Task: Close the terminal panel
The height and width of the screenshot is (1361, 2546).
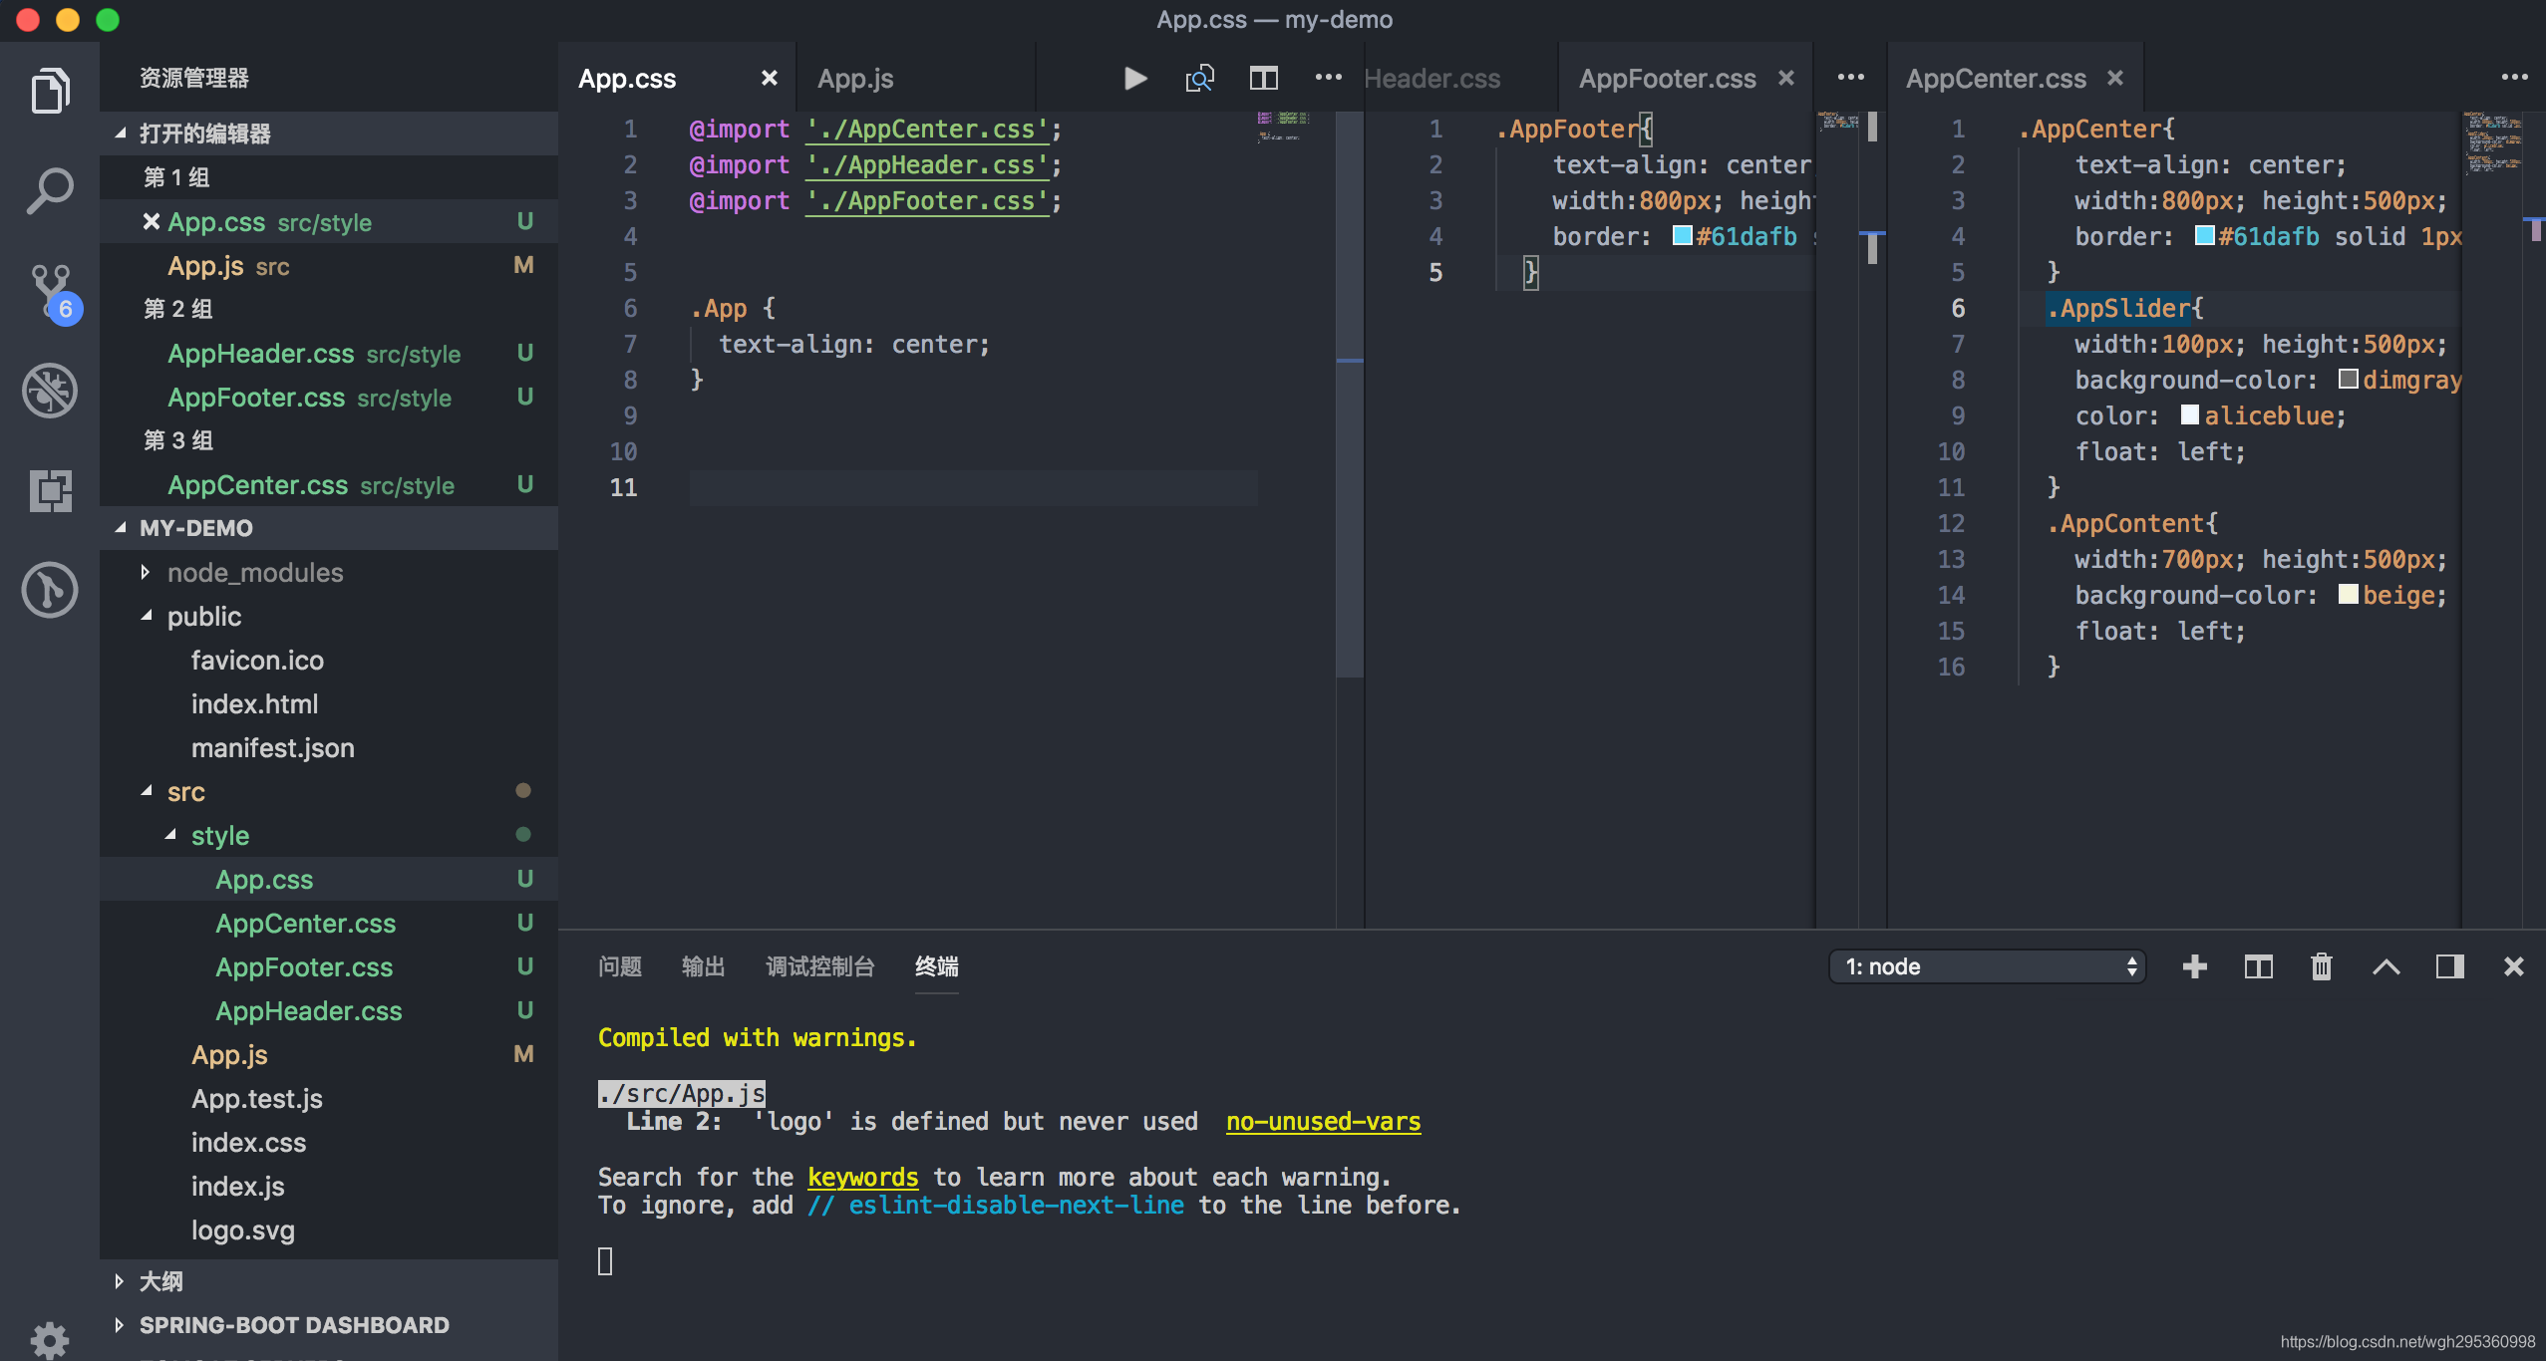Action: [x=2513, y=966]
